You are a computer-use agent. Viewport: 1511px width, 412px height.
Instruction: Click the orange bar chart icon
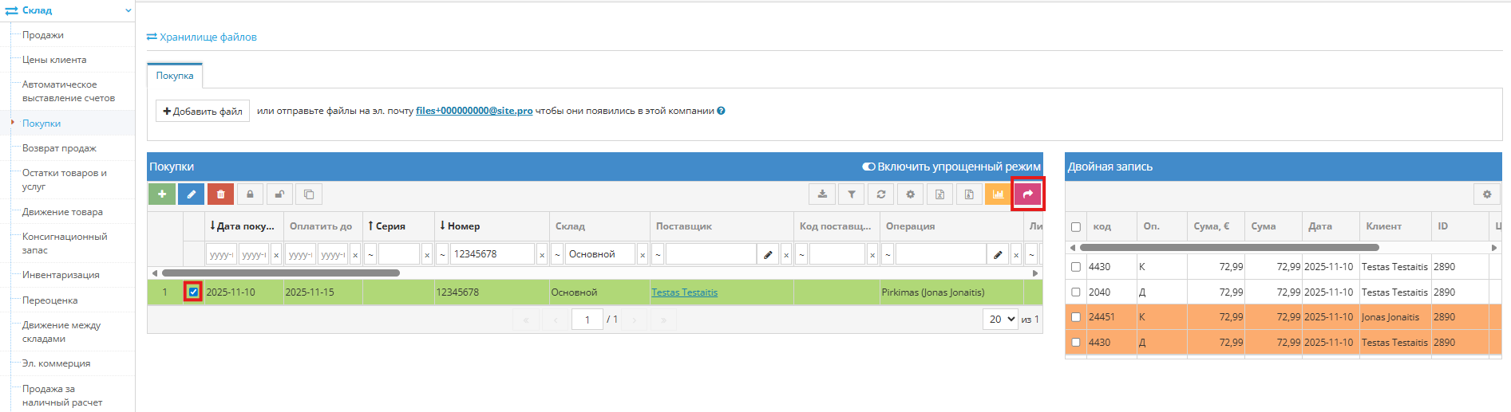(998, 194)
